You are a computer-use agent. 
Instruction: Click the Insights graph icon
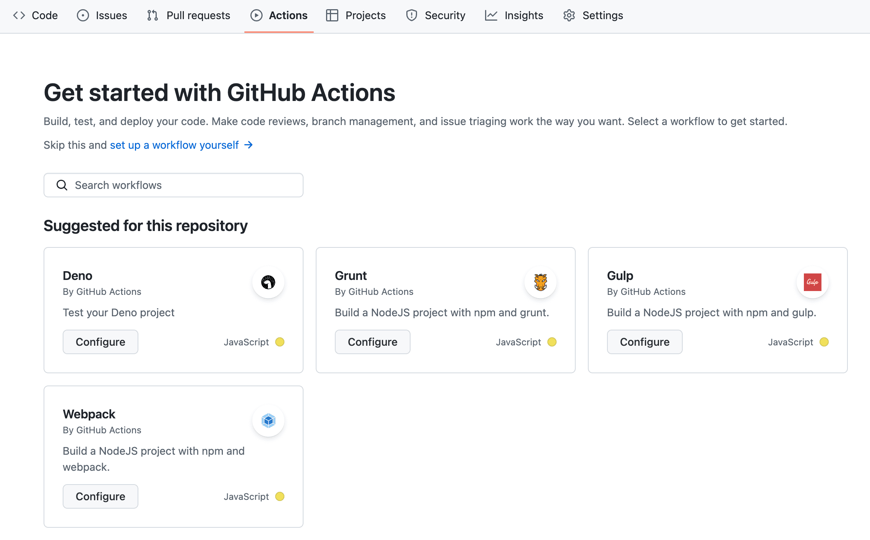[491, 15]
